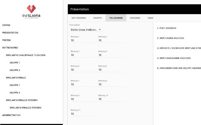Switch to the Ergebnis tab
This screenshot has width=201, height=125.
pos(135,18)
